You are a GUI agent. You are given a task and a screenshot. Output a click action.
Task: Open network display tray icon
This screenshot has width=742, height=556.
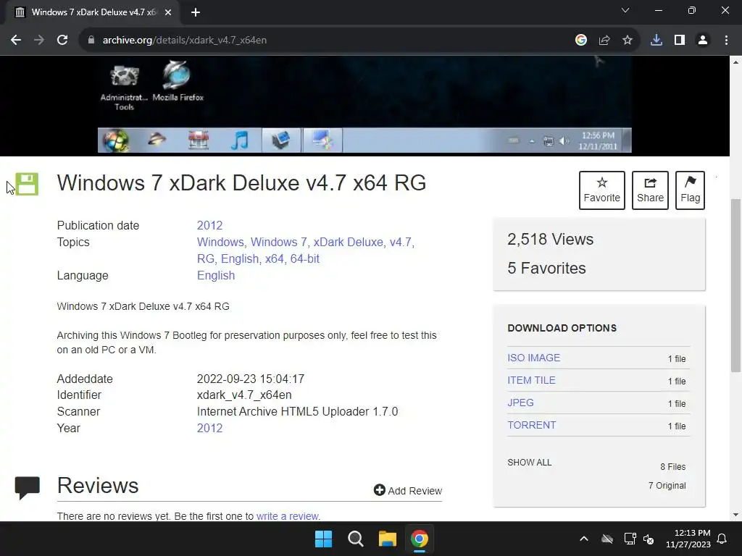[630, 539]
